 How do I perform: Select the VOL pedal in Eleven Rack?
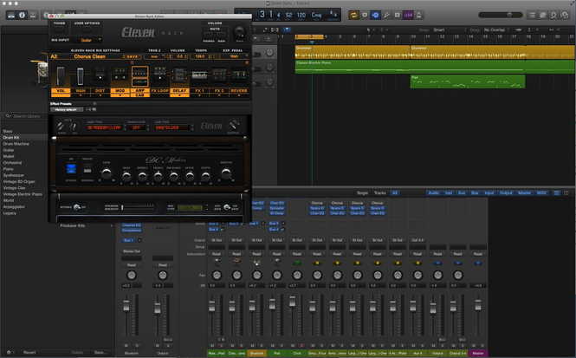pos(61,76)
